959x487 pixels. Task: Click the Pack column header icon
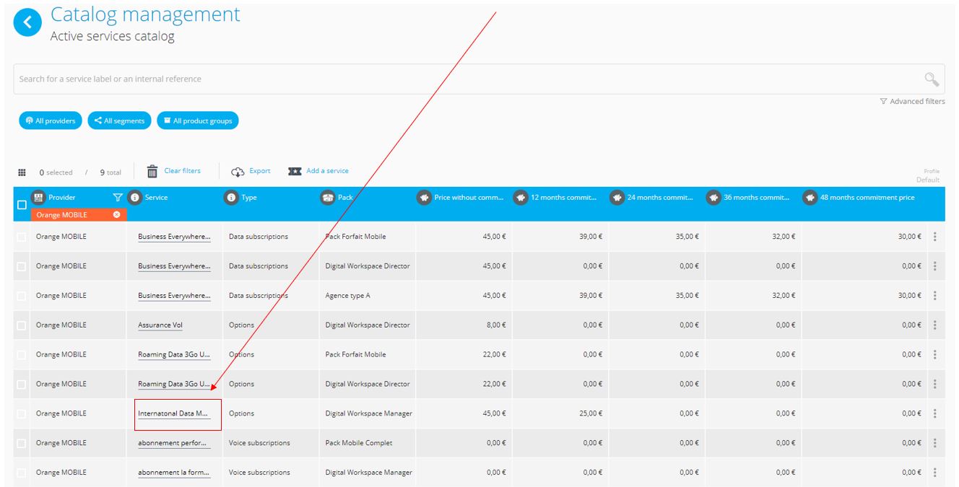tap(328, 197)
